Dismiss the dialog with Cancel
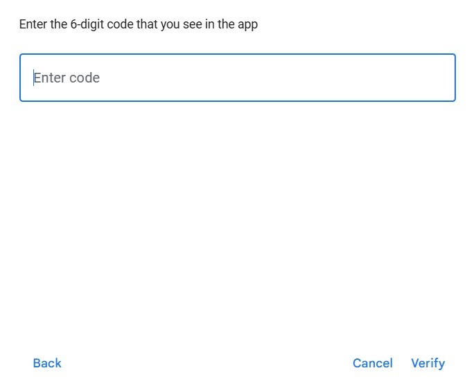467x384 pixels. (372, 363)
